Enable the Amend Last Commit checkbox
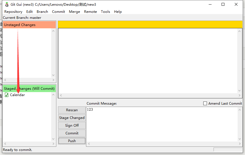 coord(205,104)
